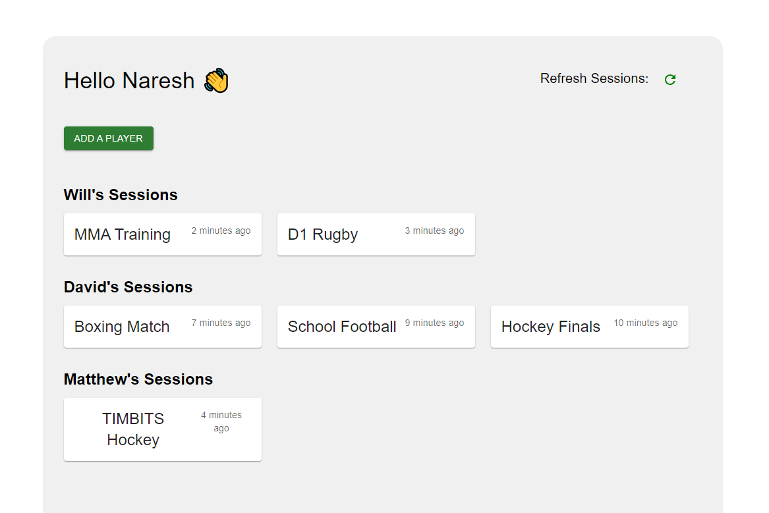
Task: Click the Refresh Sessions label
Action: (594, 79)
